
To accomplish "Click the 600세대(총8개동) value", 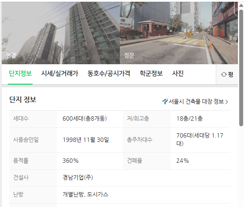I will coord(85,118).
